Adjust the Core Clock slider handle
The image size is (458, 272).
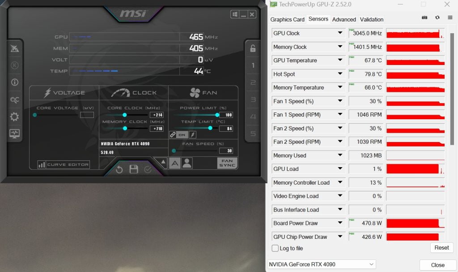click(x=125, y=115)
